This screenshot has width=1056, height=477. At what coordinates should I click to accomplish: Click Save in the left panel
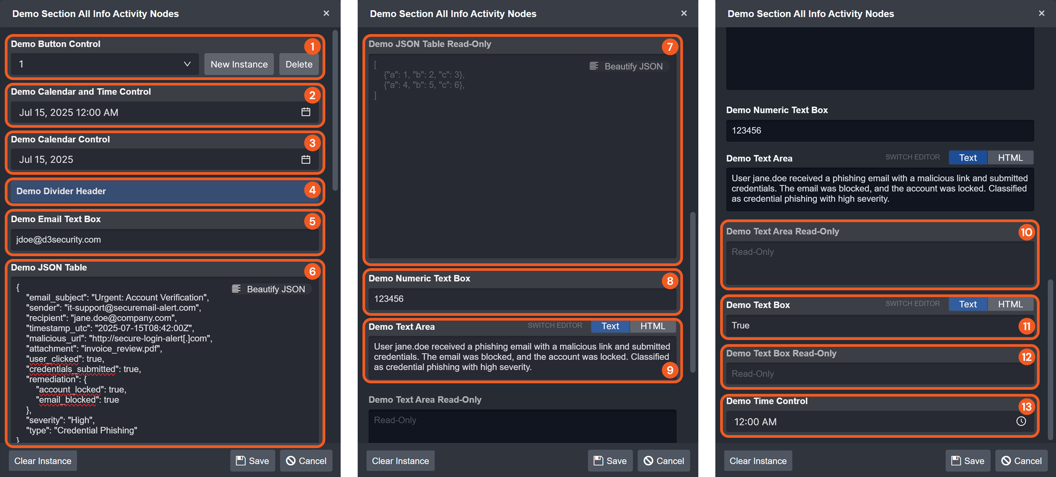point(252,461)
